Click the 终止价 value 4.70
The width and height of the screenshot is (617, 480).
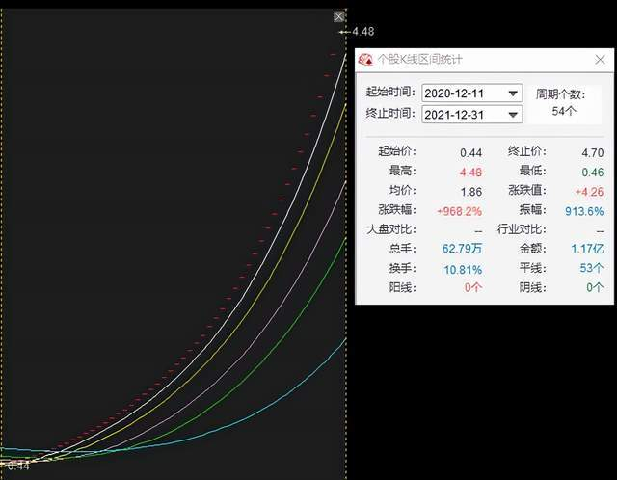tap(593, 152)
